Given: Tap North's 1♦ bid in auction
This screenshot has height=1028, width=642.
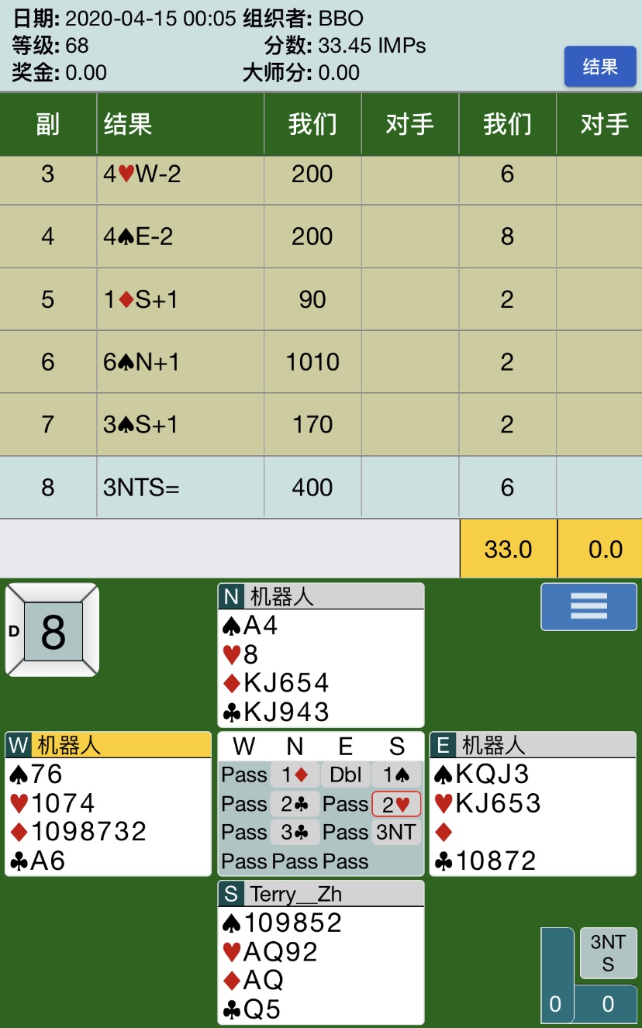Looking at the screenshot, I should 295,774.
